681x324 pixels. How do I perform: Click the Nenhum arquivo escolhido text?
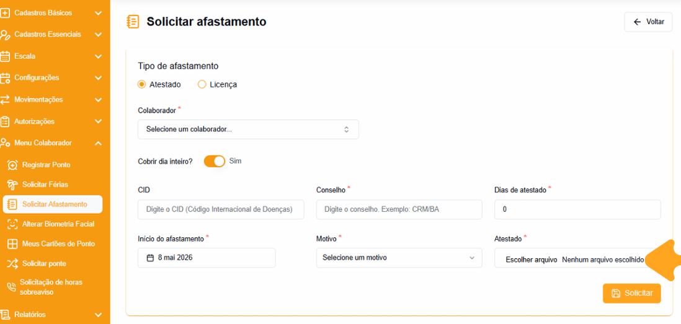click(x=603, y=260)
